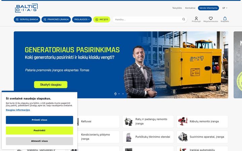
Task: Expand the Paslaugos dropdown menu
Action: coord(82,19)
